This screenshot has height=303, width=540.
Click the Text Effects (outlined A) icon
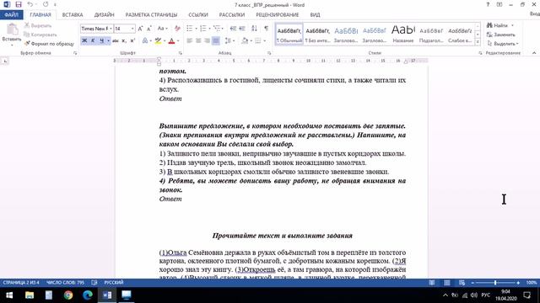[x=145, y=41]
